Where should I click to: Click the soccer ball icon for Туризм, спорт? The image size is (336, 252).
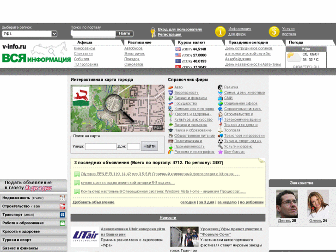pyautogui.click(x=220, y=141)
